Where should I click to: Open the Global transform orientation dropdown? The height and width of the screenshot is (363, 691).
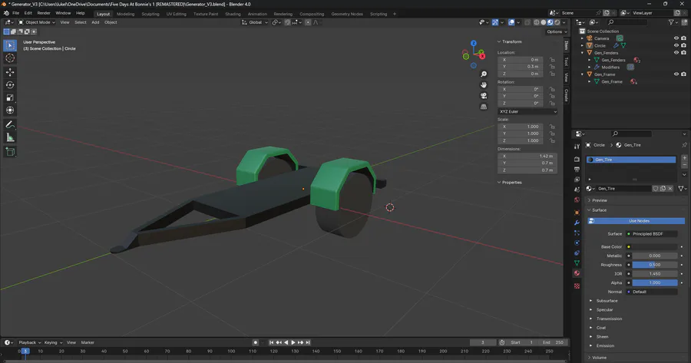255,22
